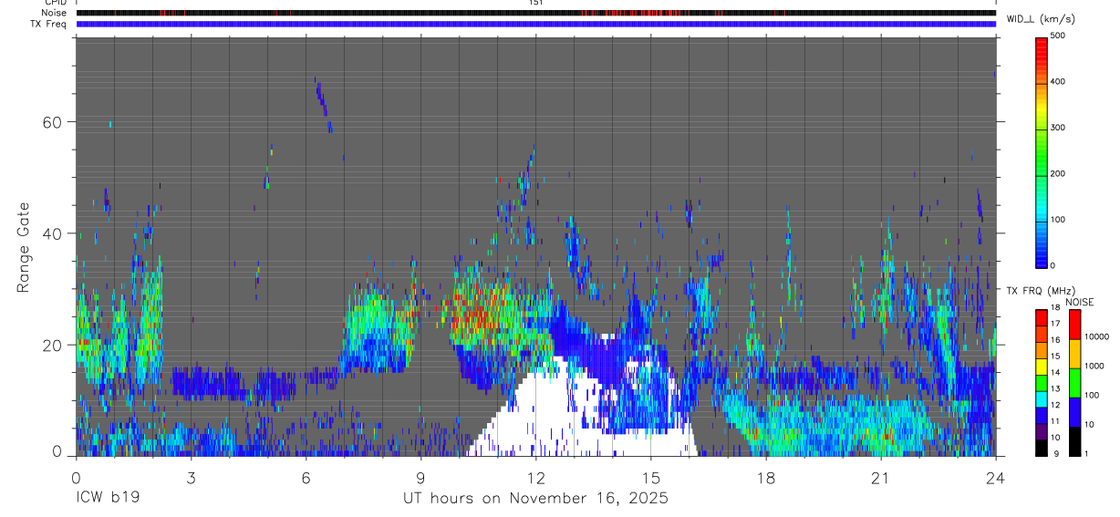1120x517 pixels.
Task: Select the 'ICW b19' radar label
Action: (108, 499)
